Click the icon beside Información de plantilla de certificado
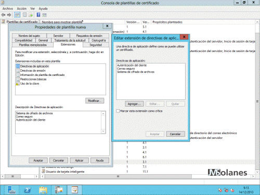260x195 pixels. (18, 75)
